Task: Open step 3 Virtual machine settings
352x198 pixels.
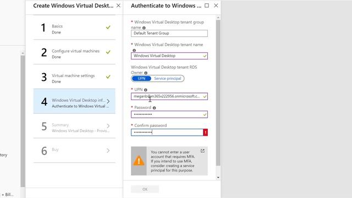Action: [74, 77]
